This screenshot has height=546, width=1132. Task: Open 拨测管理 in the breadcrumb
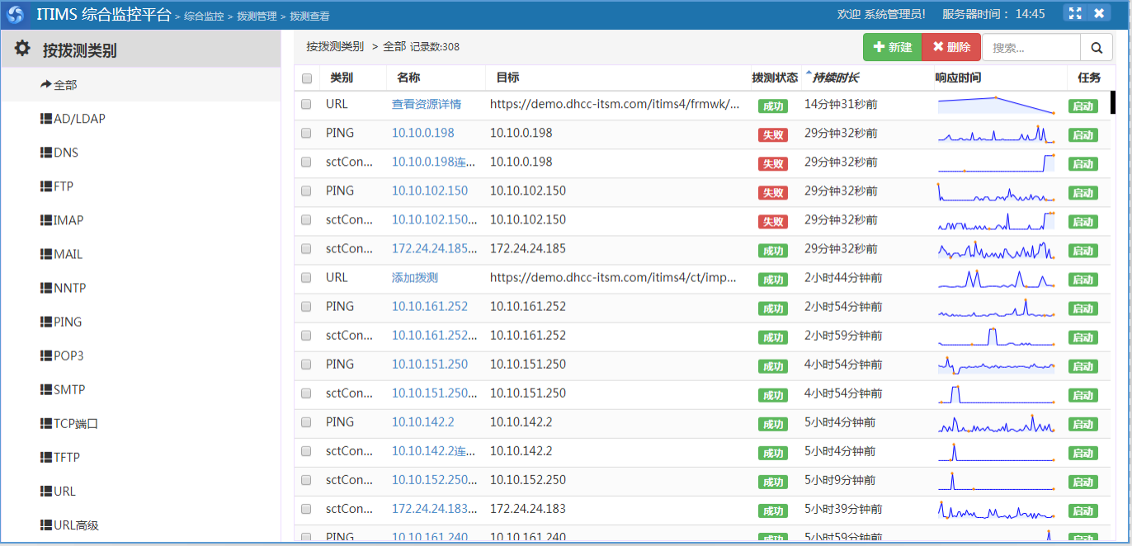click(x=257, y=16)
